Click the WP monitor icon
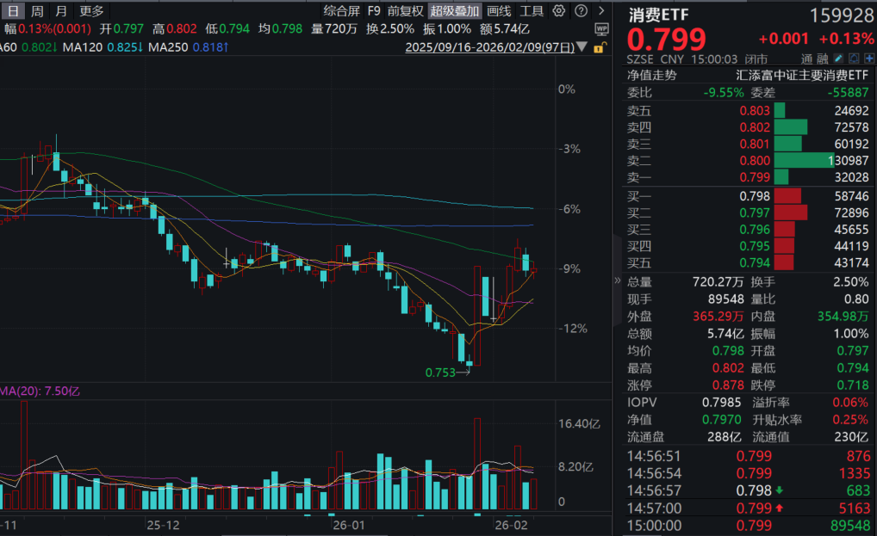The height and width of the screenshot is (536, 877). click(x=600, y=28)
